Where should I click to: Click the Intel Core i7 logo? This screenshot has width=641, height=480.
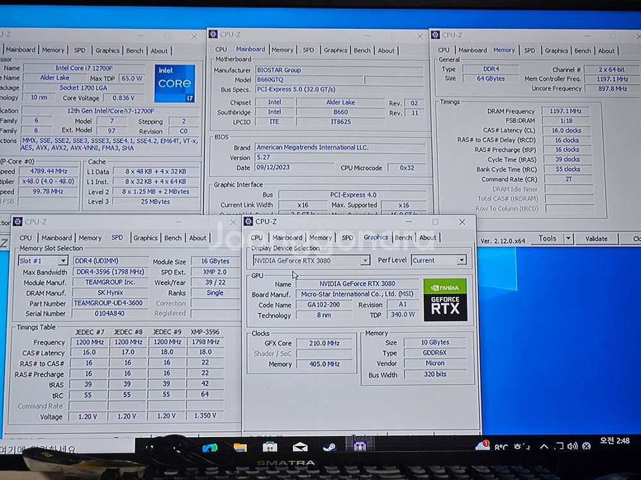(x=175, y=83)
